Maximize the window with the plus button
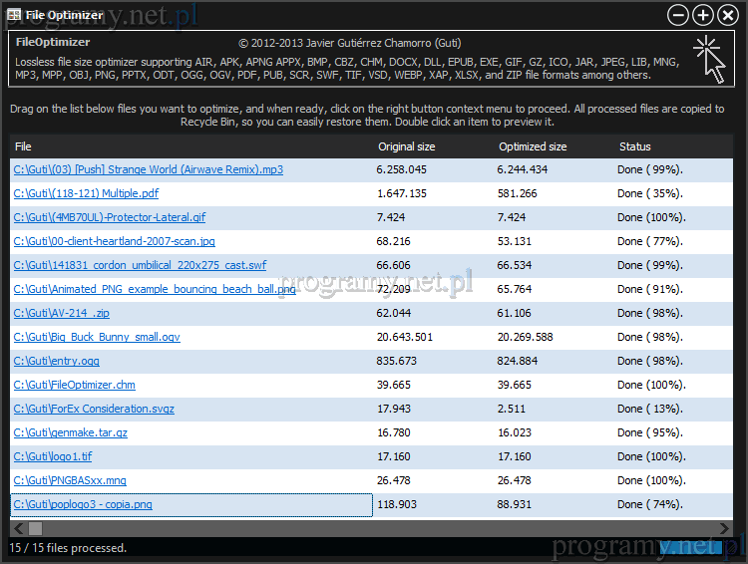 tap(703, 15)
